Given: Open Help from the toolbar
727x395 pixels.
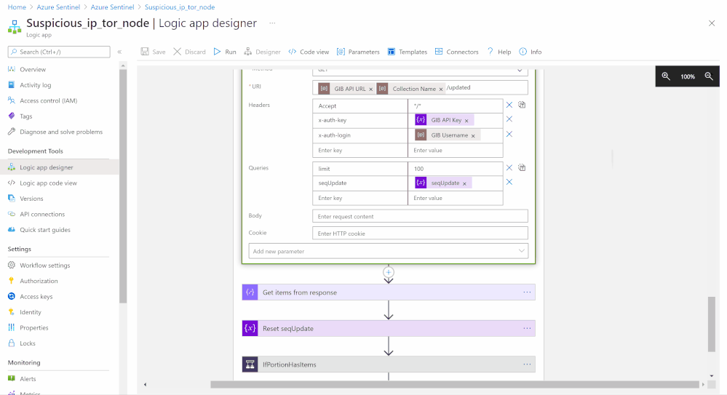Looking at the screenshot, I should [x=498, y=52].
